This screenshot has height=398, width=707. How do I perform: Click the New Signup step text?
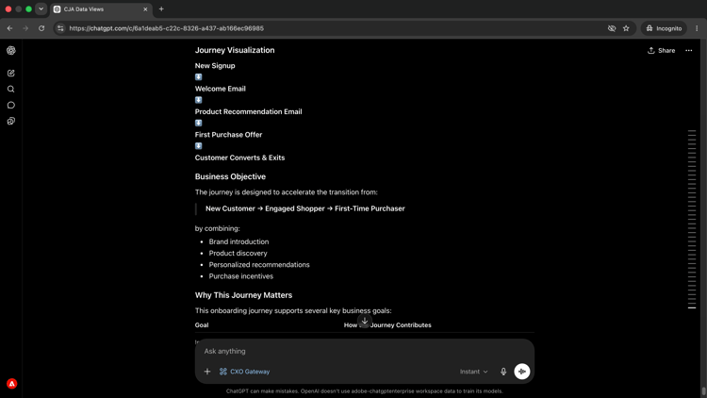tap(215, 65)
